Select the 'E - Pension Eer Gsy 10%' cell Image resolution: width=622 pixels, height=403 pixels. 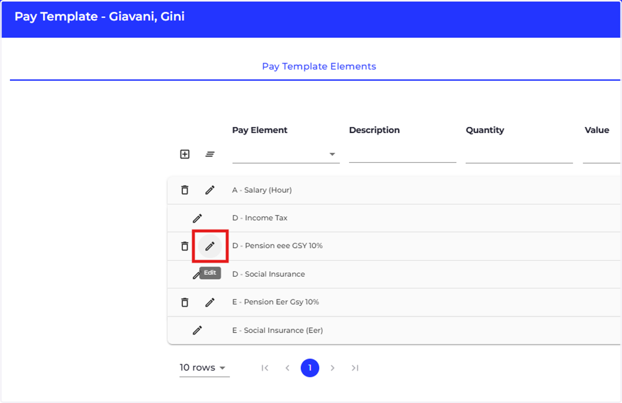point(275,302)
